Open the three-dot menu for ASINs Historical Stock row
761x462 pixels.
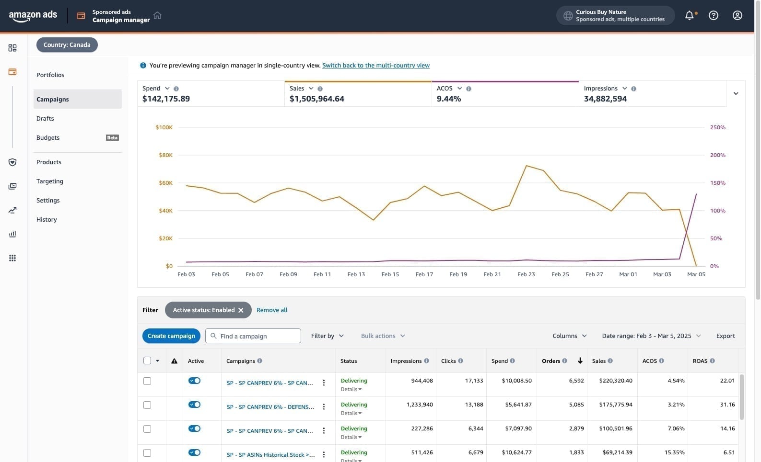(324, 455)
